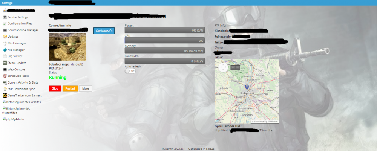Click the Manage header tab
Image resolution: width=377 pixels, height=151 pixels.
point(7,3)
